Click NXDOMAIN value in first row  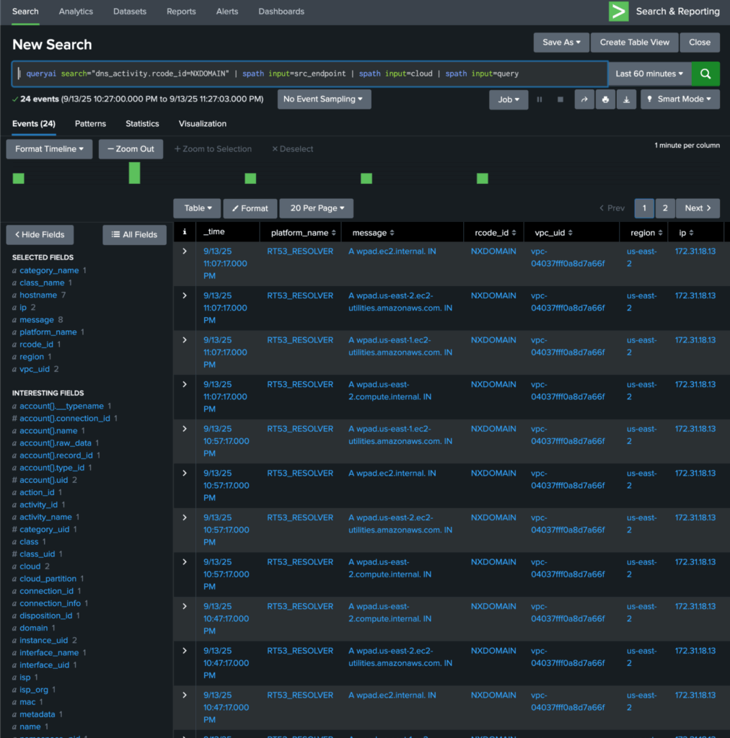coord(493,252)
